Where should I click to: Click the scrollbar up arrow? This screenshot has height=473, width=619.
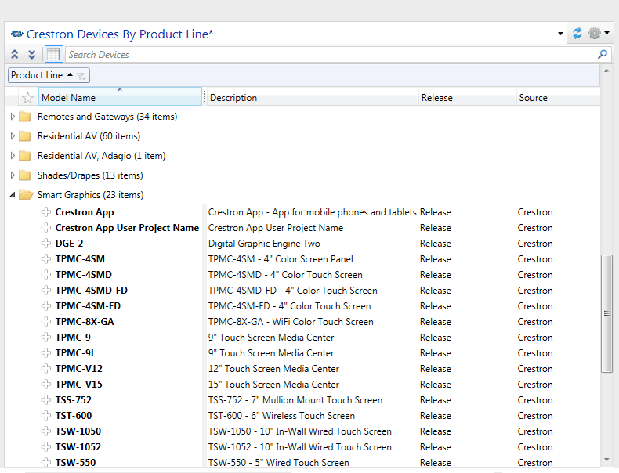coord(606,70)
